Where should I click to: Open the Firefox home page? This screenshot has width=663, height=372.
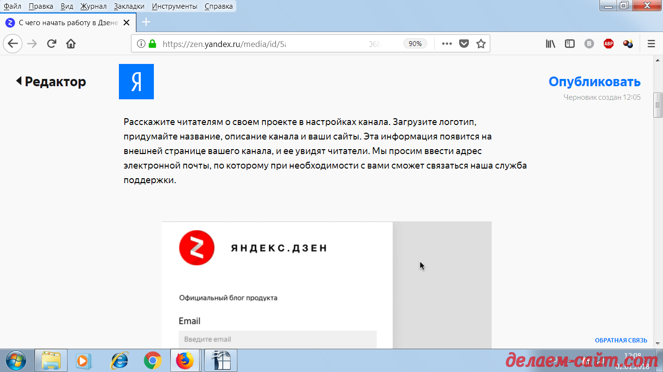pyautogui.click(x=71, y=44)
